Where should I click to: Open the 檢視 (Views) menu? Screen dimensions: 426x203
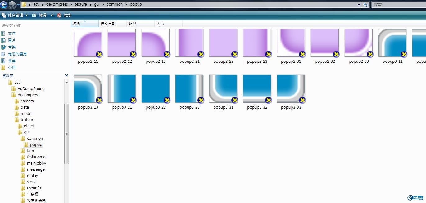(x=40, y=15)
